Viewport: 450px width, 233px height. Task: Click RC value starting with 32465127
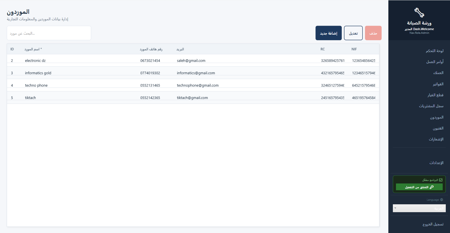333,86
